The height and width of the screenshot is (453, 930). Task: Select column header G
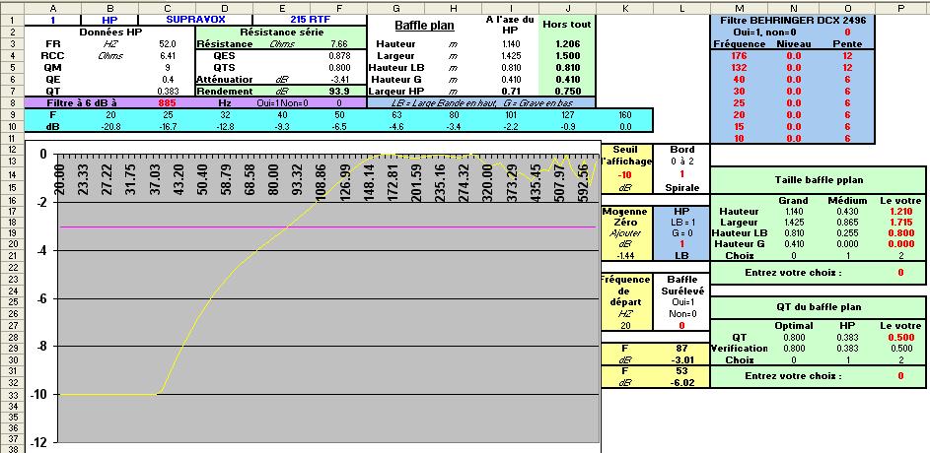pos(395,8)
